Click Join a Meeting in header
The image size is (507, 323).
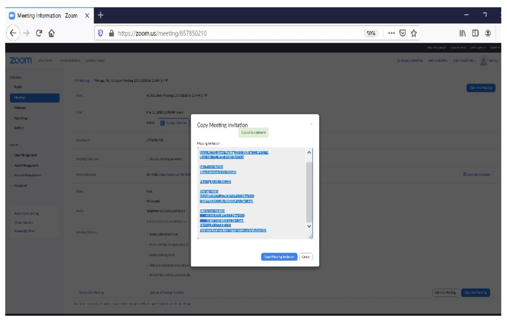(x=438, y=60)
